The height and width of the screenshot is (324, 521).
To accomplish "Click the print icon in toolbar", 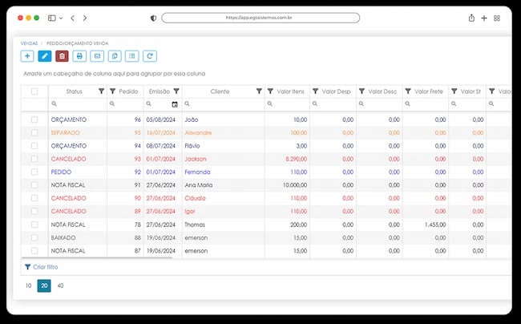I will (79, 56).
